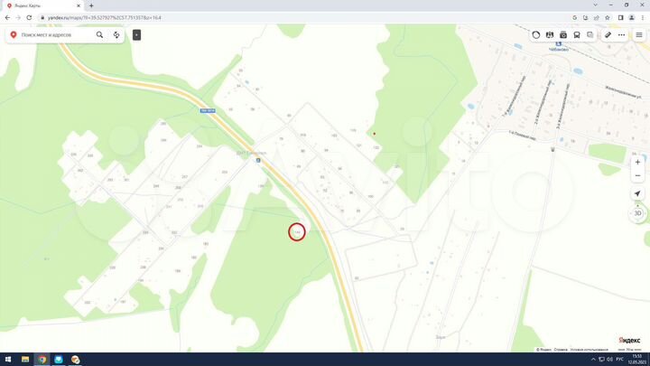
Task: Open the map layers selector icon
Action: tap(590, 35)
